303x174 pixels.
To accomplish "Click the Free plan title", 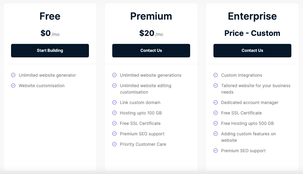I will [x=50, y=16].
